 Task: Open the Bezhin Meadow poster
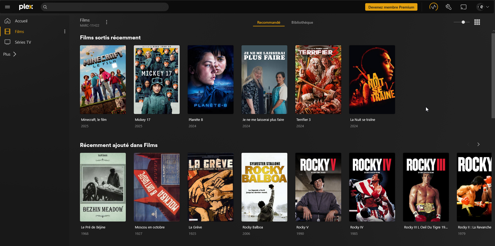point(103,187)
